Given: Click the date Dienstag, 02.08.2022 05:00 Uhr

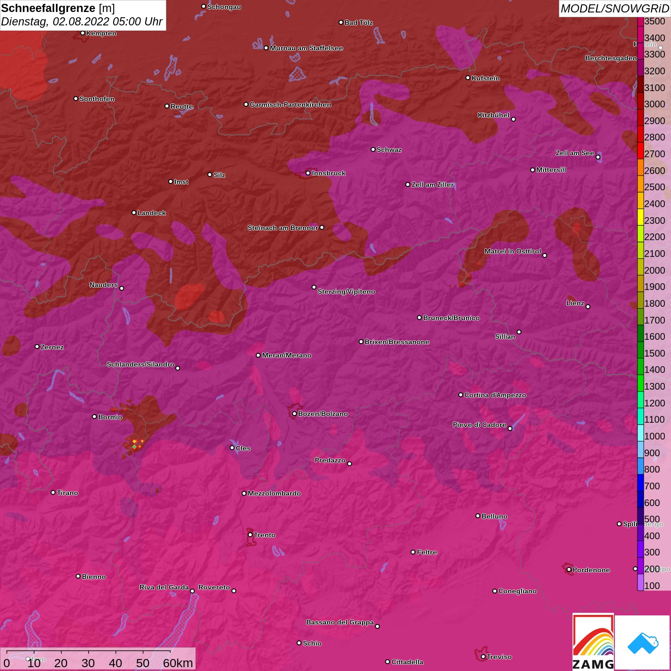Looking at the screenshot, I should 82,22.
